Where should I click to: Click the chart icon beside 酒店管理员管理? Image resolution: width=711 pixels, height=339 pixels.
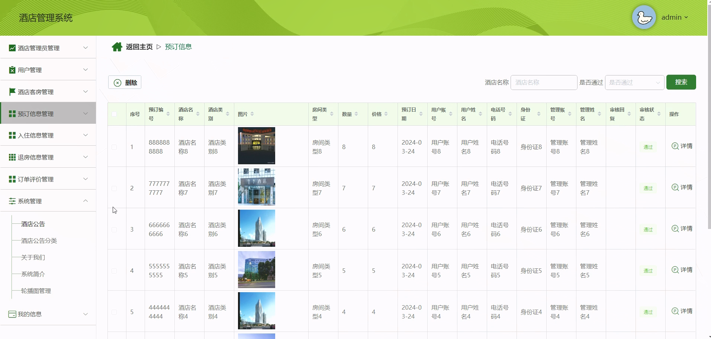coord(12,48)
